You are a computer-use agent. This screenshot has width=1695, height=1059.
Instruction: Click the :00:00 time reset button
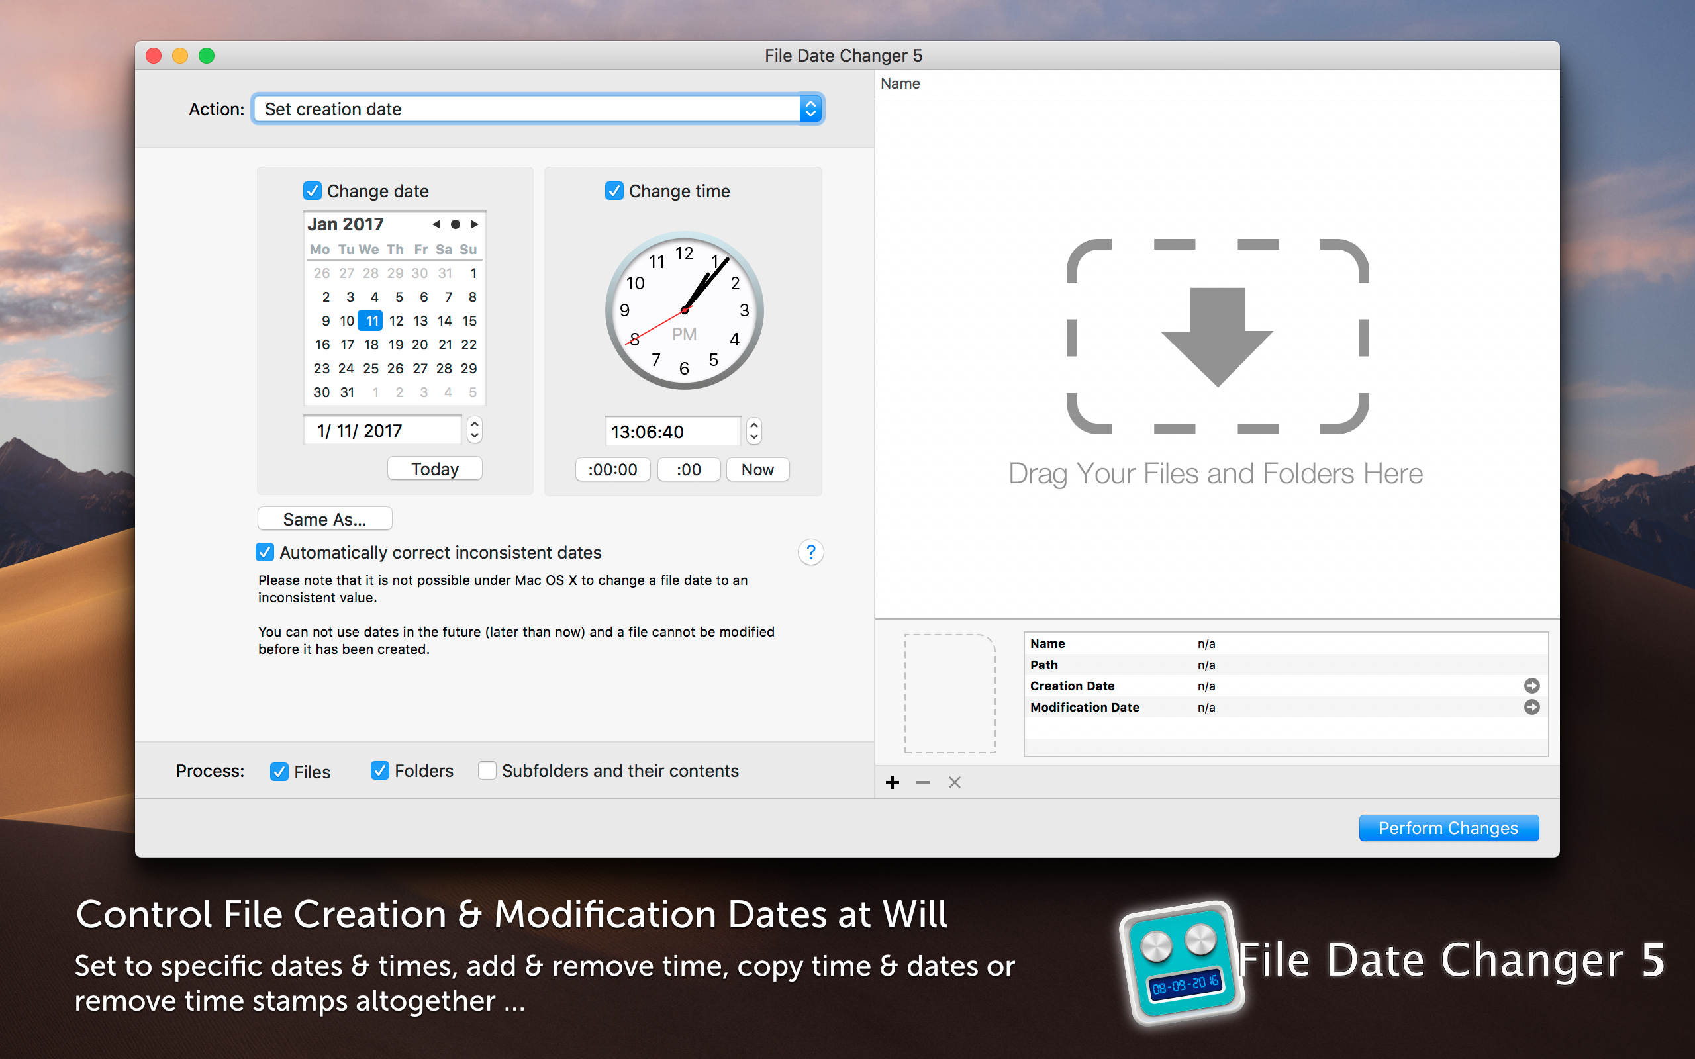point(613,469)
